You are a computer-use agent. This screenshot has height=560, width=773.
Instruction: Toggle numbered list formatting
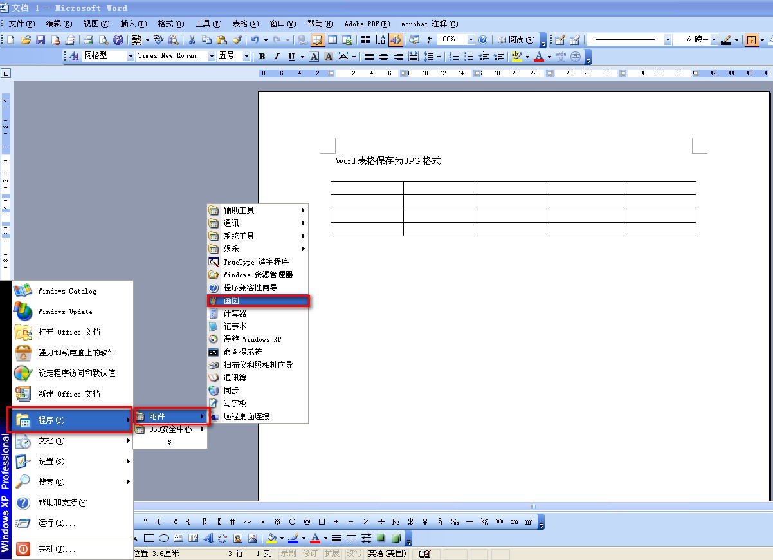click(x=454, y=57)
